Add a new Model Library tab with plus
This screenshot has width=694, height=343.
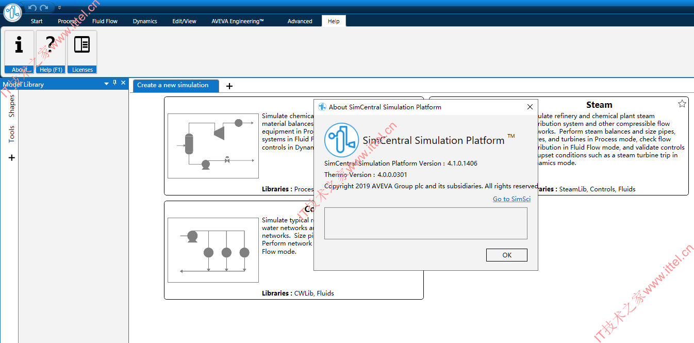pos(12,158)
